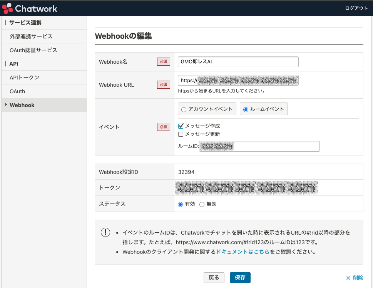Go to APIトークン page
The height and width of the screenshot is (288, 373).
coord(25,78)
